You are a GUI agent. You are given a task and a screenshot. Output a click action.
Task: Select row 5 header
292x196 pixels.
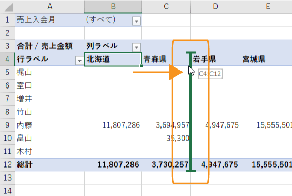click(7, 72)
